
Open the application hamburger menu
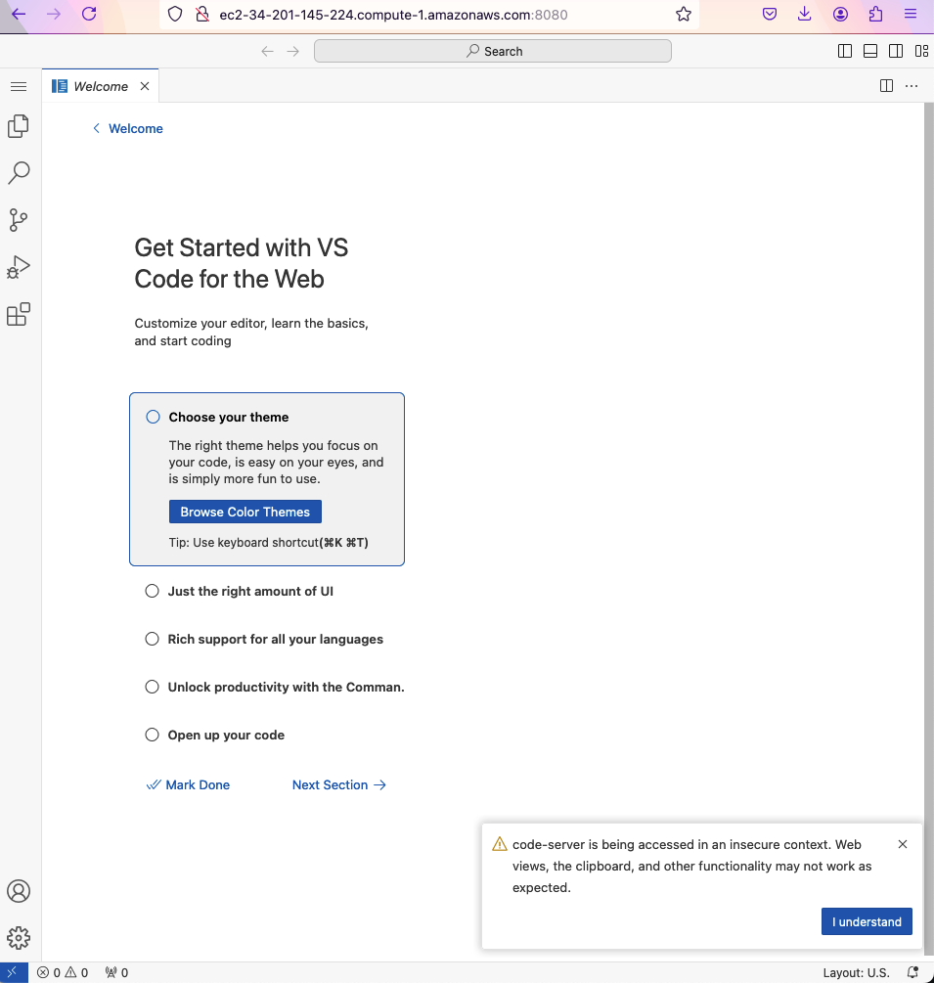tap(19, 86)
